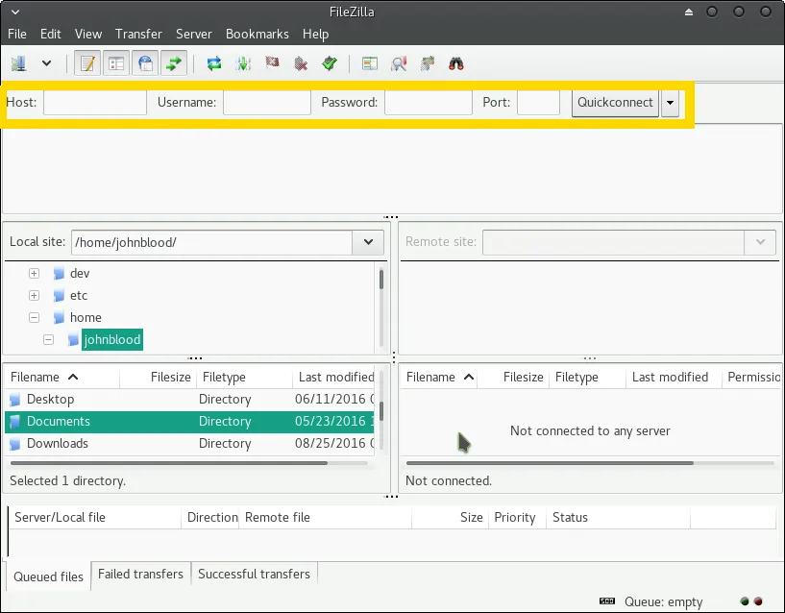Image resolution: width=785 pixels, height=613 pixels.
Task: Click the Quickconnect button
Action: (615, 103)
